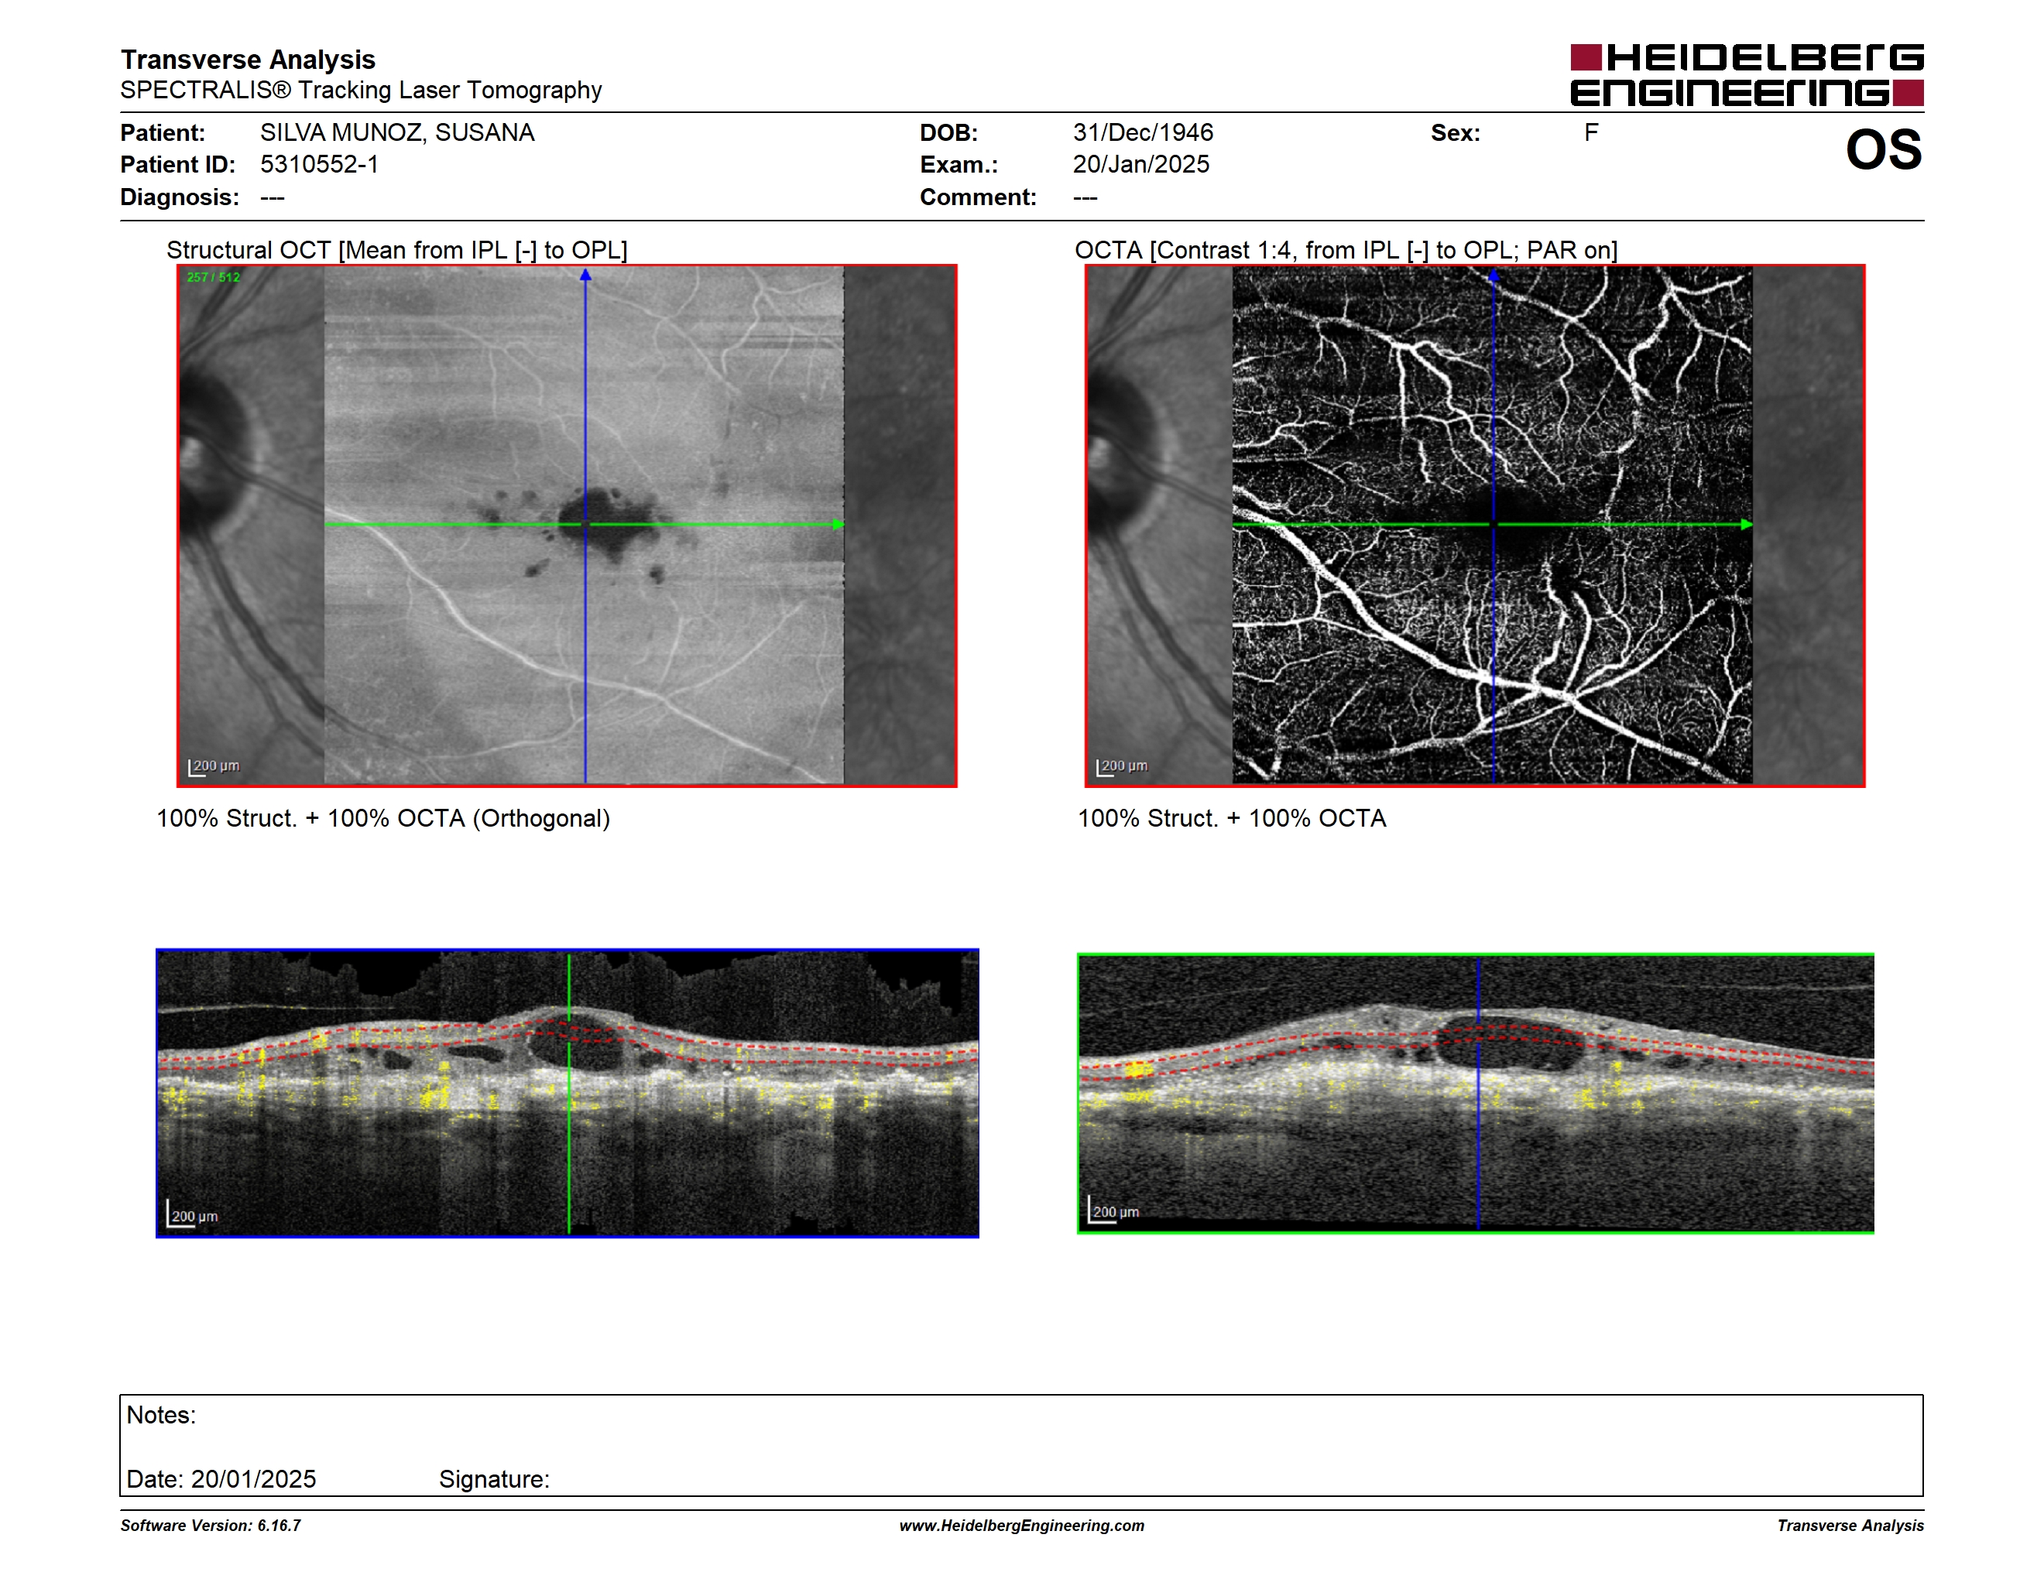Click the 'OCTA [Contrast 1:4...' caption
This screenshot has height=1579, width=2044.
coord(1346,250)
